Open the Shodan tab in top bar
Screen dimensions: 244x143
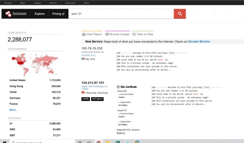tap(8, 3)
